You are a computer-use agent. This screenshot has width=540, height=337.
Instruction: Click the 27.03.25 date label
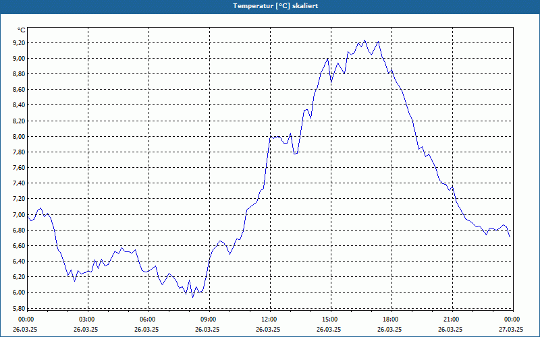pos(512,329)
